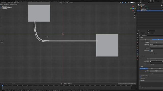Enable the Add Rest Position checkbox
This screenshot has width=163, height=91.
(140, 88)
